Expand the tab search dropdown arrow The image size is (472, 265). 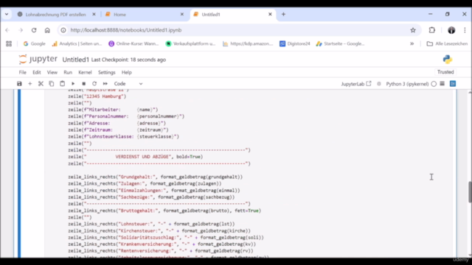(7, 15)
